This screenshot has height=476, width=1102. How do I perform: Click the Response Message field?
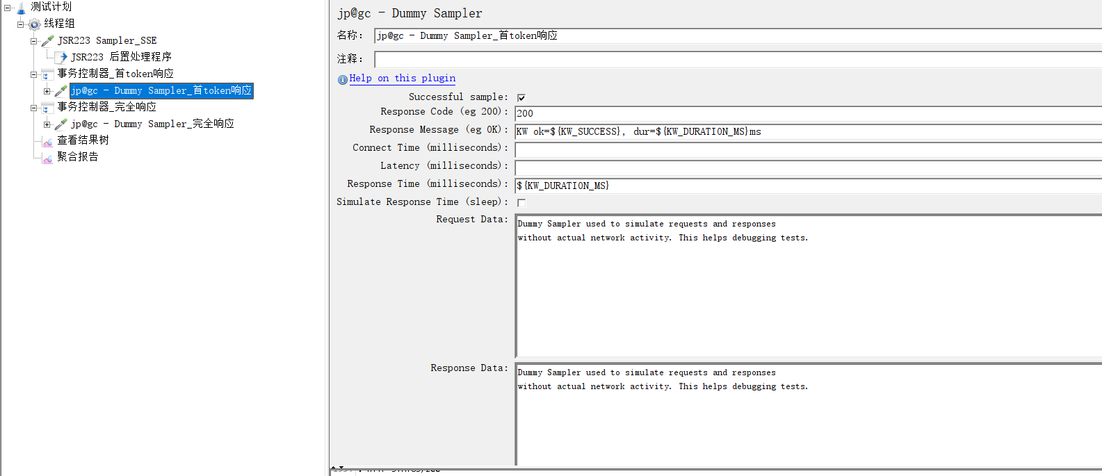pyautogui.click(x=808, y=131)
